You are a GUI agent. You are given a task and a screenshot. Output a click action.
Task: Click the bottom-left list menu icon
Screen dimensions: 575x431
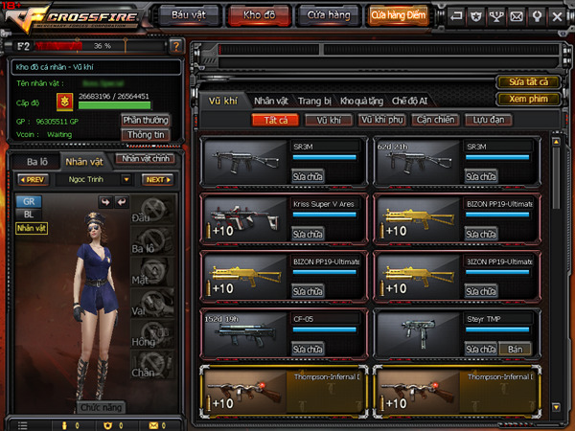pyautogui.click(x=22, y=425)
